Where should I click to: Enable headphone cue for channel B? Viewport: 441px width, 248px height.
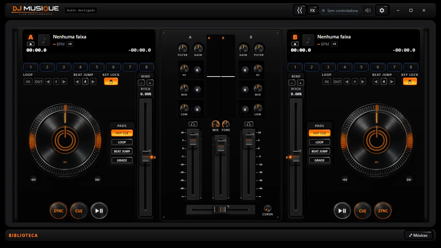[x=249, y=124]
